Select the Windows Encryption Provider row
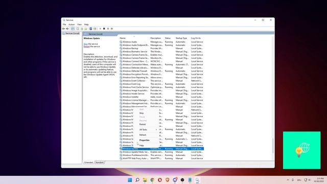The width and height of the screenshot is (327, 184). point(161,74)
